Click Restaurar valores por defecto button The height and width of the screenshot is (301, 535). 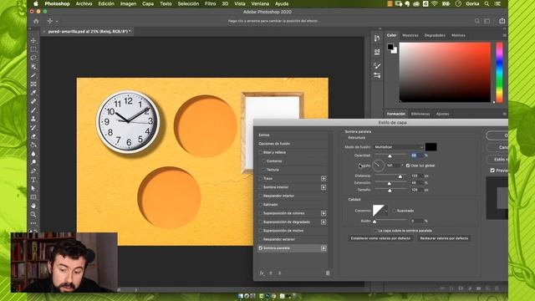point(444,238)
